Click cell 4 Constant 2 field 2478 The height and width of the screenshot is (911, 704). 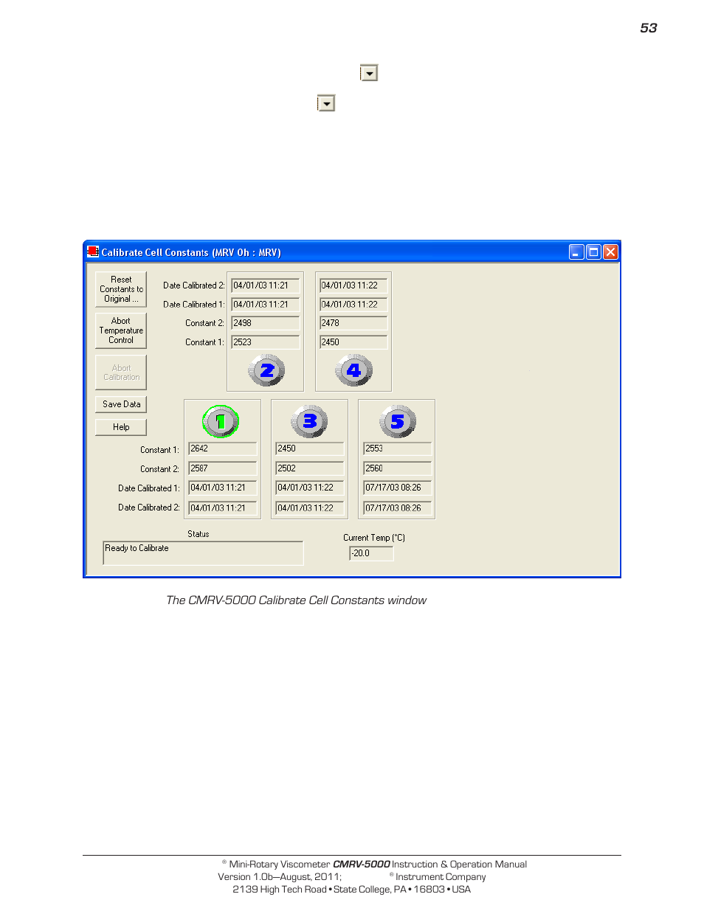tap(353, 322)
